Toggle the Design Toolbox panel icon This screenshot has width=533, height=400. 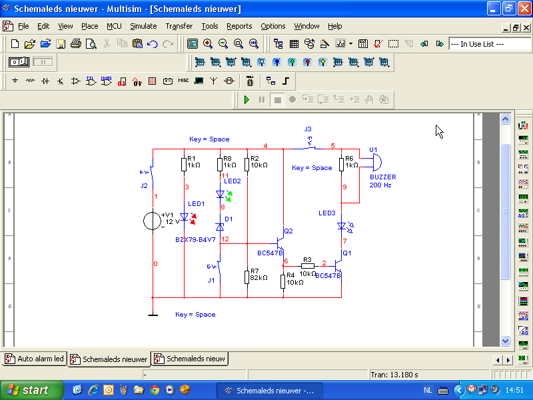[278, 44]
